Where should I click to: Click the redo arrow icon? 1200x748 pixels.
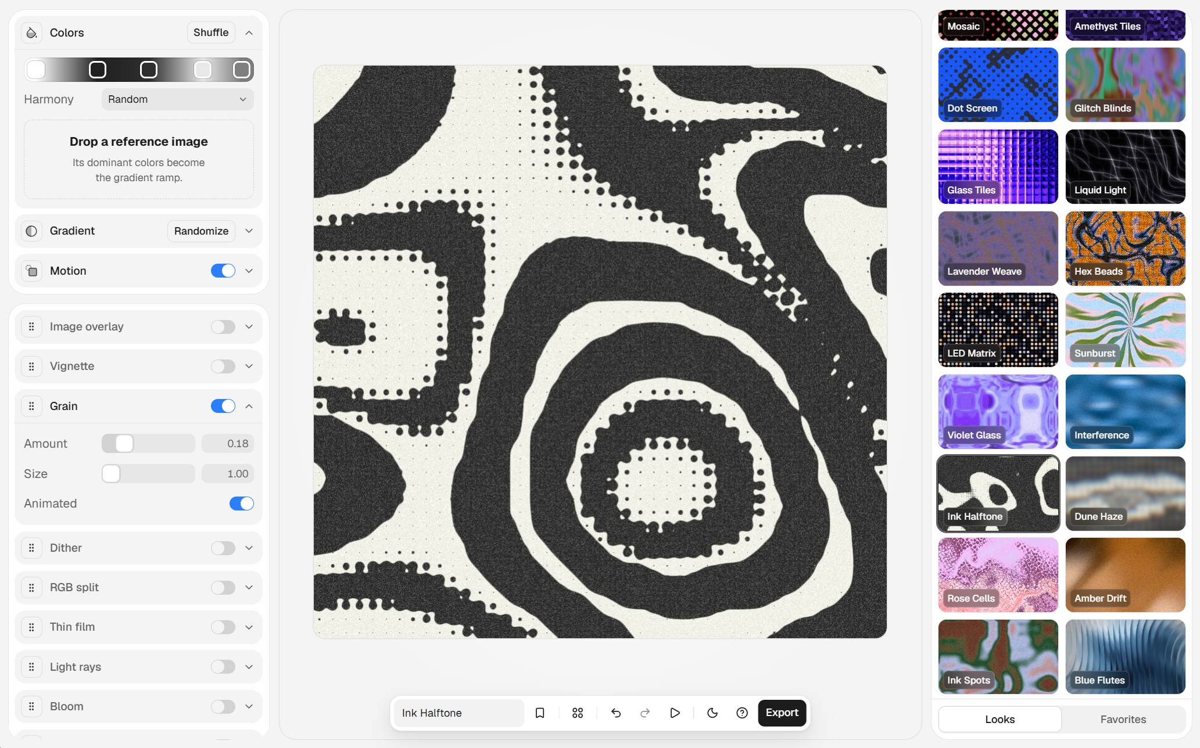click(645, 713)
